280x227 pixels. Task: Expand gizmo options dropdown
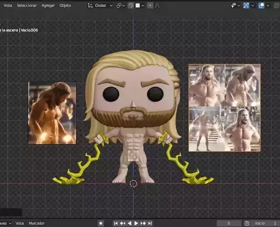click(252, 6)
